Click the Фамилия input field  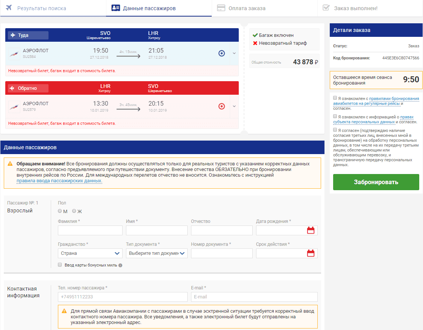pos(90,230)
